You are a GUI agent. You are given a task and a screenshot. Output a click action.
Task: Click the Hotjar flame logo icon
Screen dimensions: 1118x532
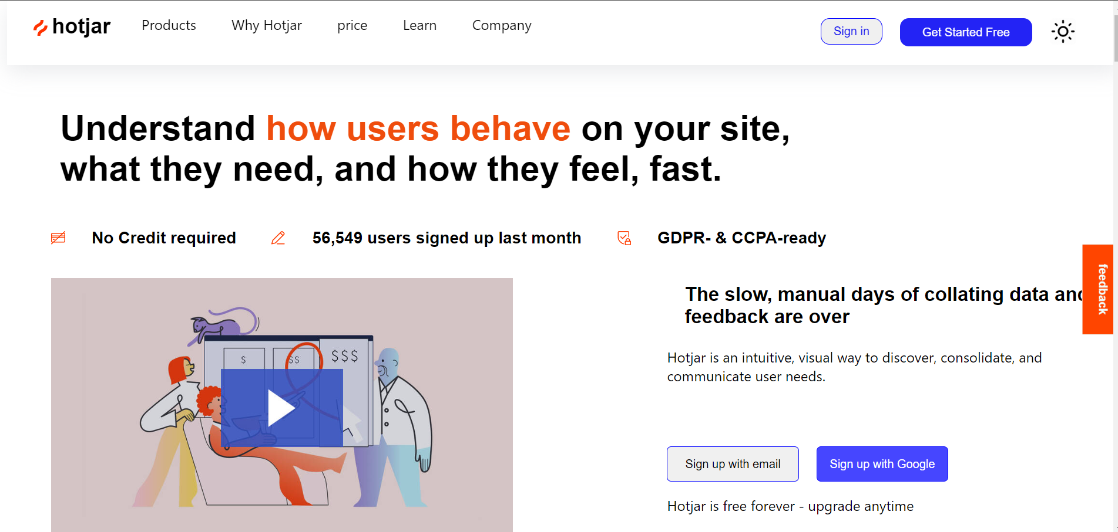[40, 28]
